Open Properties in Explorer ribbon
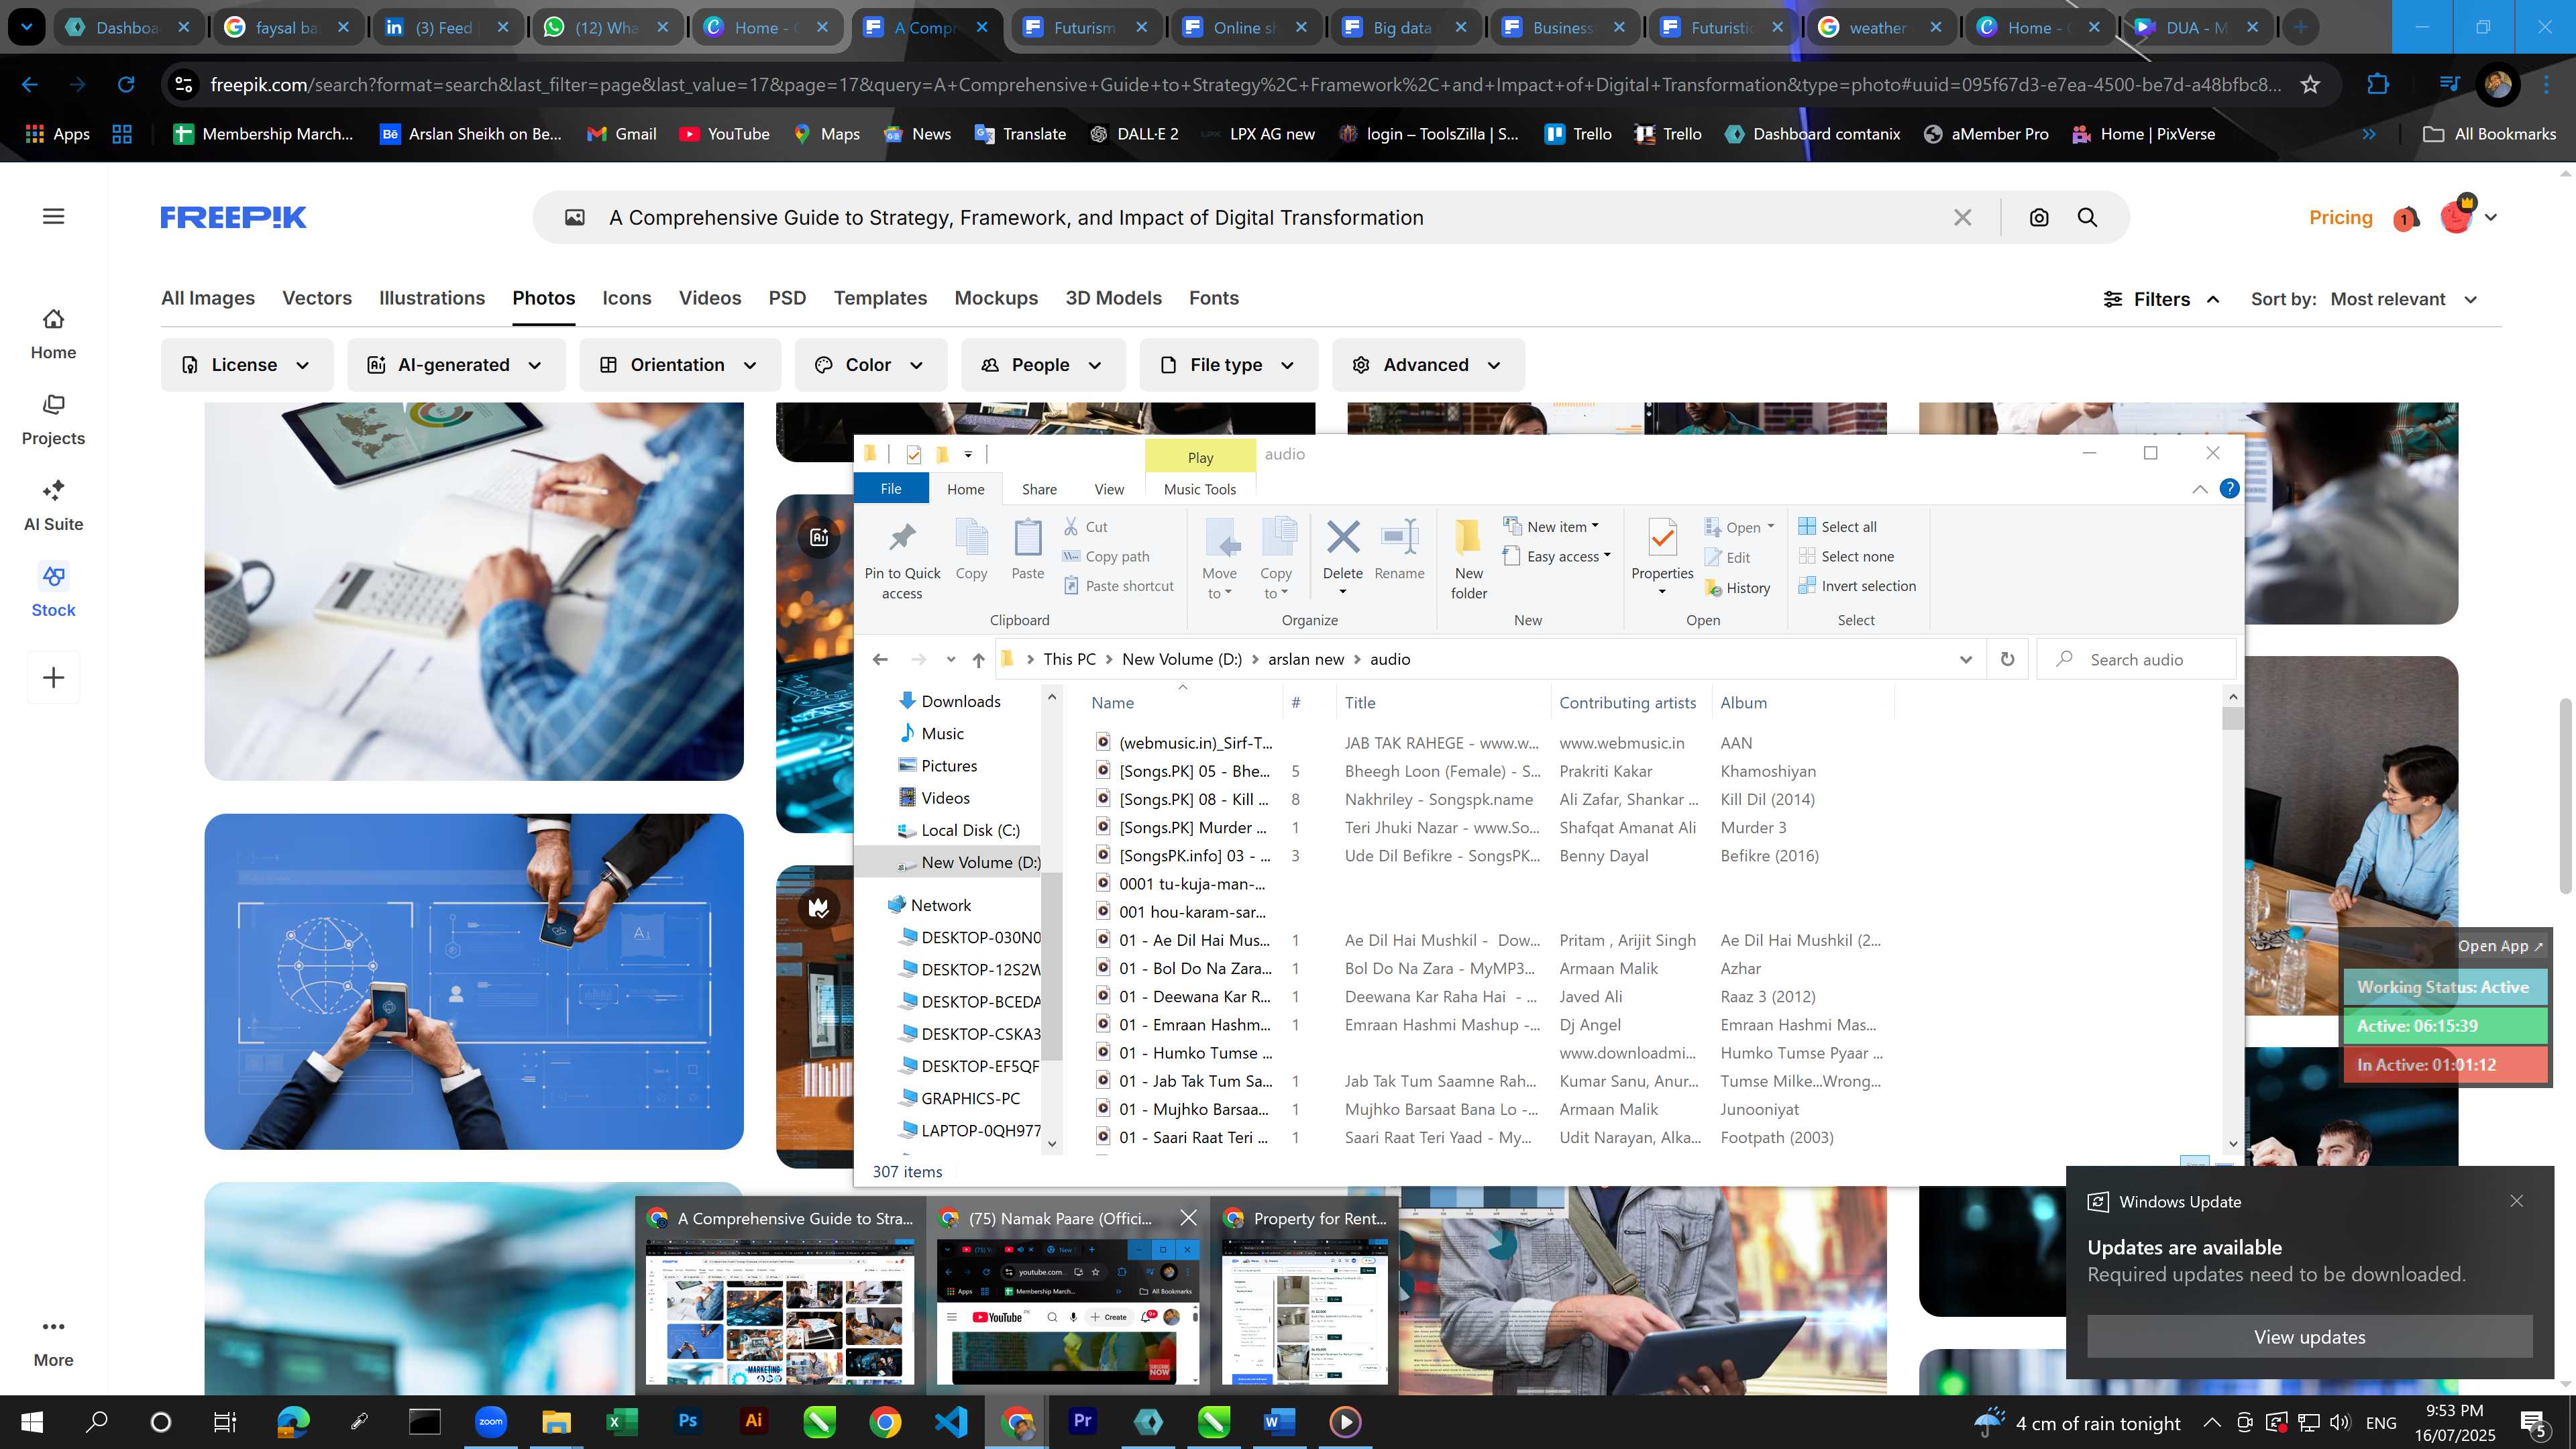Viewport: 2576px width, 1449px height. coord(1662,556)
